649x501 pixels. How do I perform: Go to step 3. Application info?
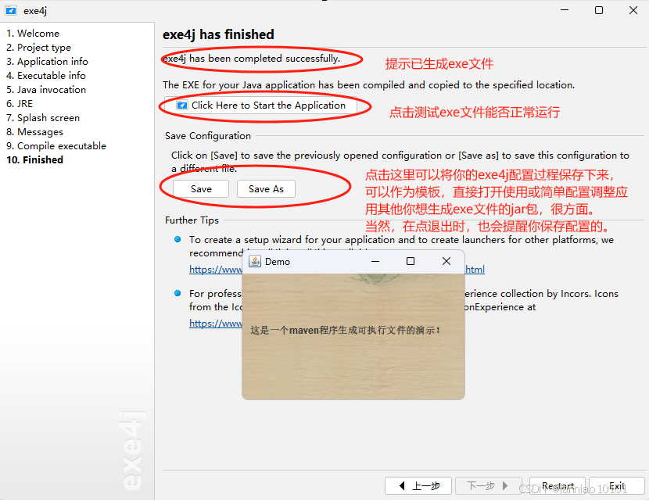[x=47, y=62]
